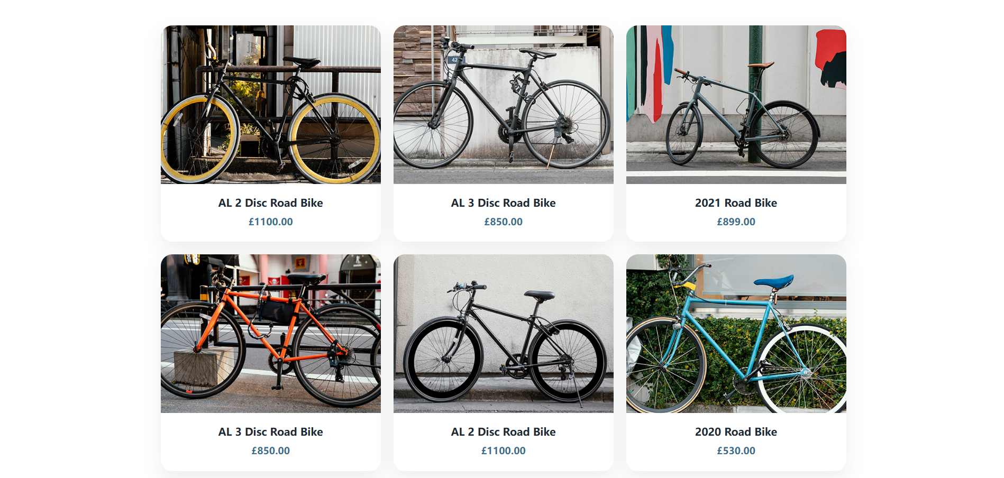Click the yellow-wheeled bike photo

point(270,104)
